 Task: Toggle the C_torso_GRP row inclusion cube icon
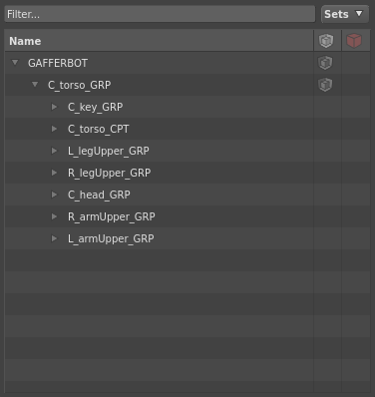pyautogui.click(x=325, y=85)
